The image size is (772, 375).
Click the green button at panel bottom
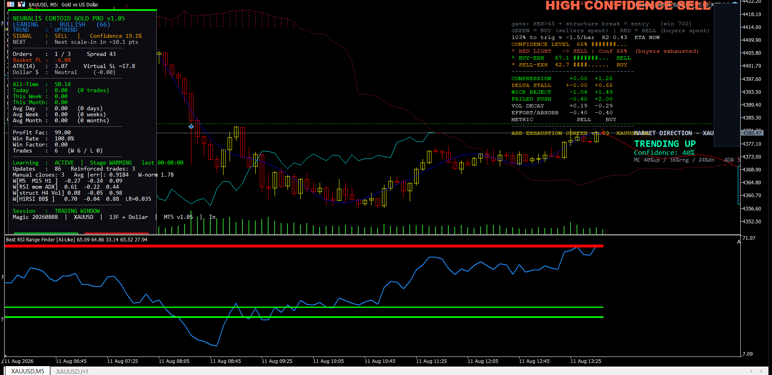(x=46, y=233)
